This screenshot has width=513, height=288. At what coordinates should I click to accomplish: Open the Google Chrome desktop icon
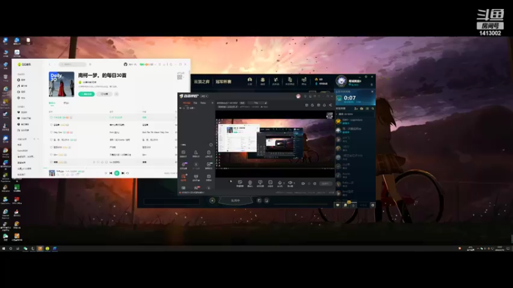[6, 152]
